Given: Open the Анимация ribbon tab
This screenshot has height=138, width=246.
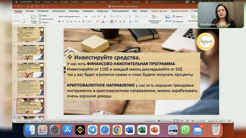Looking at the screenshot, I should tap(88, 11).
